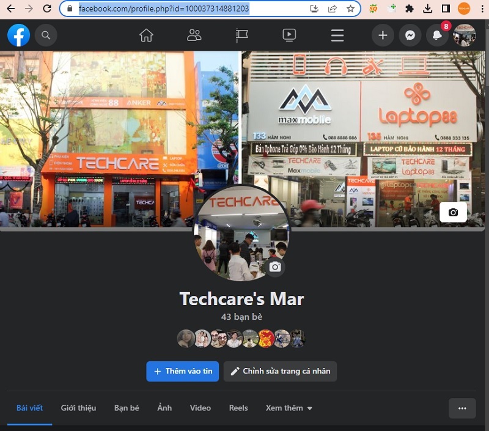This screenshot has width=489, height=431.
Task: Switch to the Bài viết tab
Action: [x=29, y=408]
